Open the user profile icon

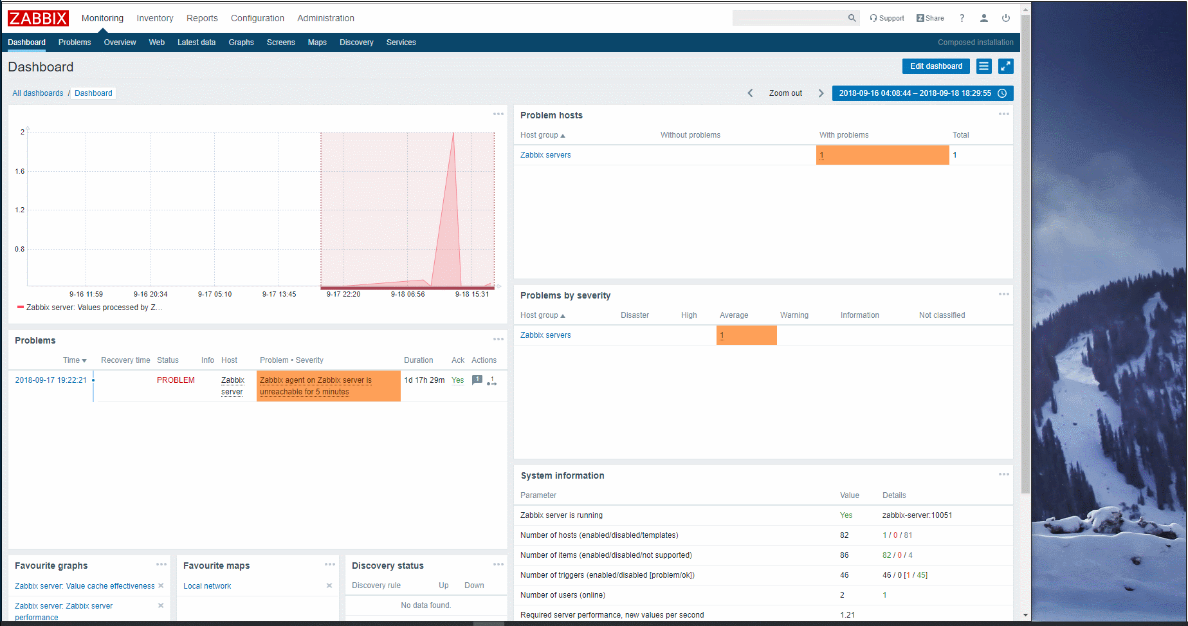click(x=984, y=18)
